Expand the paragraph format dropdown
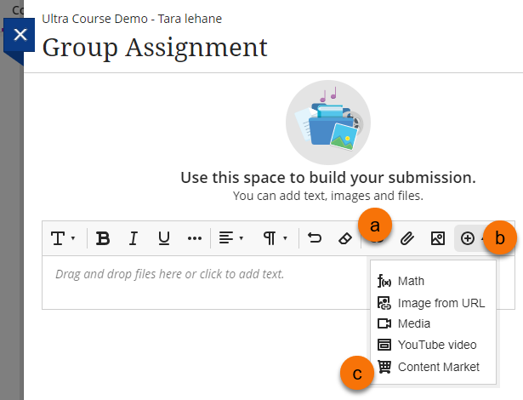This screenshot has height=400, width=523. 275,238
